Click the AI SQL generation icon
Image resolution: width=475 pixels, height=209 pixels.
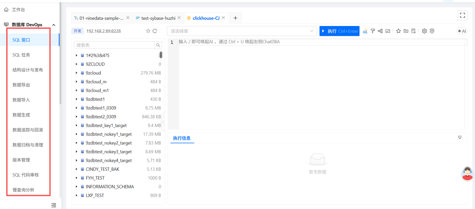click(365, 31)
